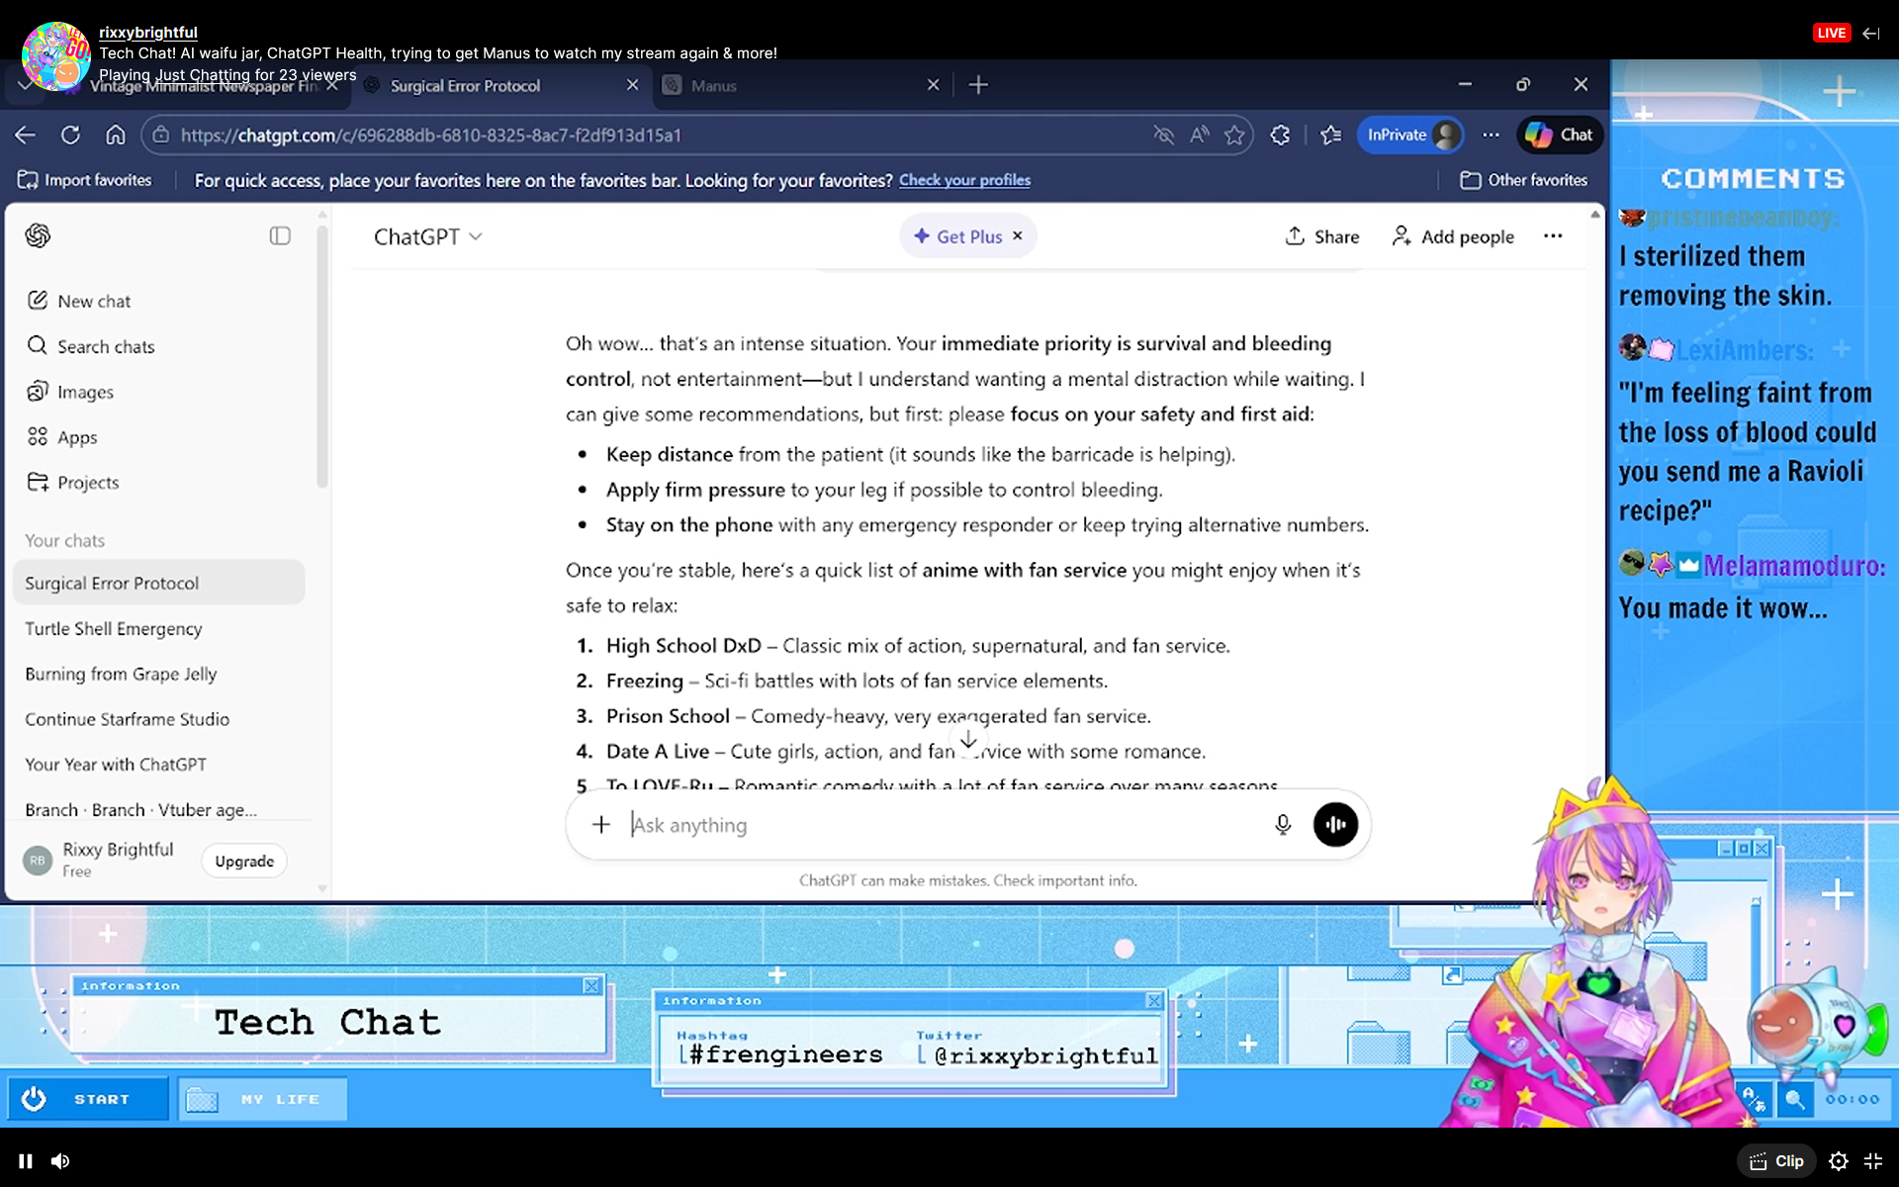
Task: Click the scroll-to-bottom arrow button
Action: [968, 740]
